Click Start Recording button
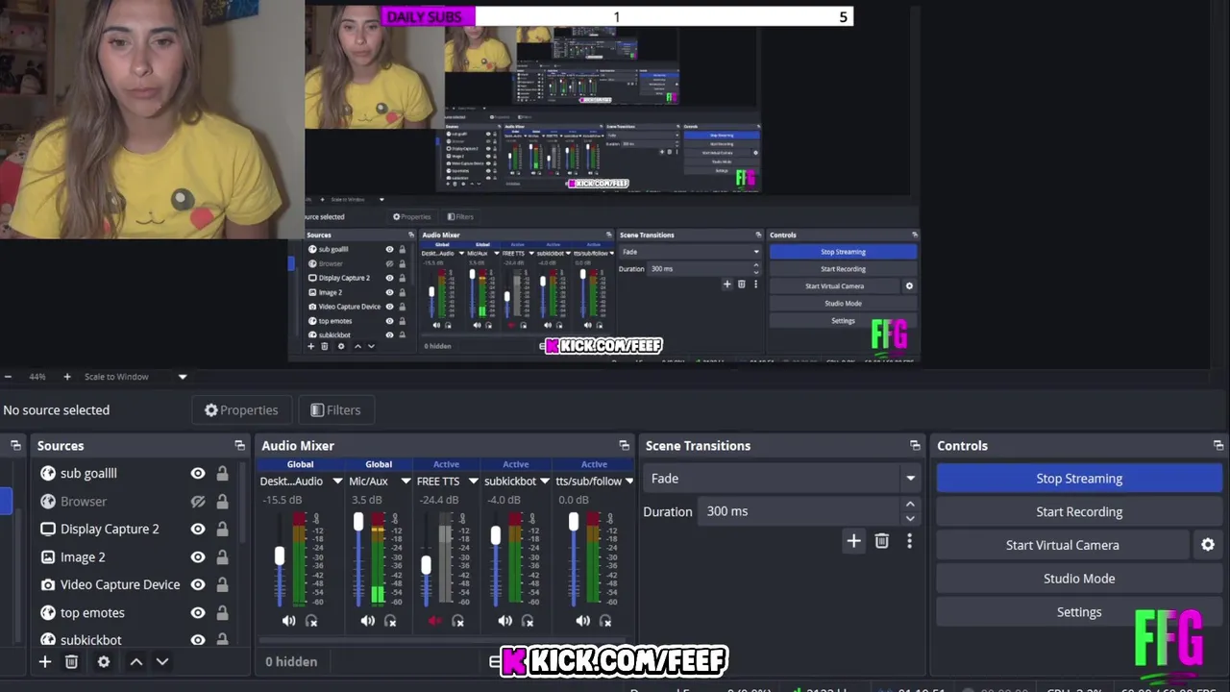The width and height of the screenshot is (1230, 692). click(1079, 511)
